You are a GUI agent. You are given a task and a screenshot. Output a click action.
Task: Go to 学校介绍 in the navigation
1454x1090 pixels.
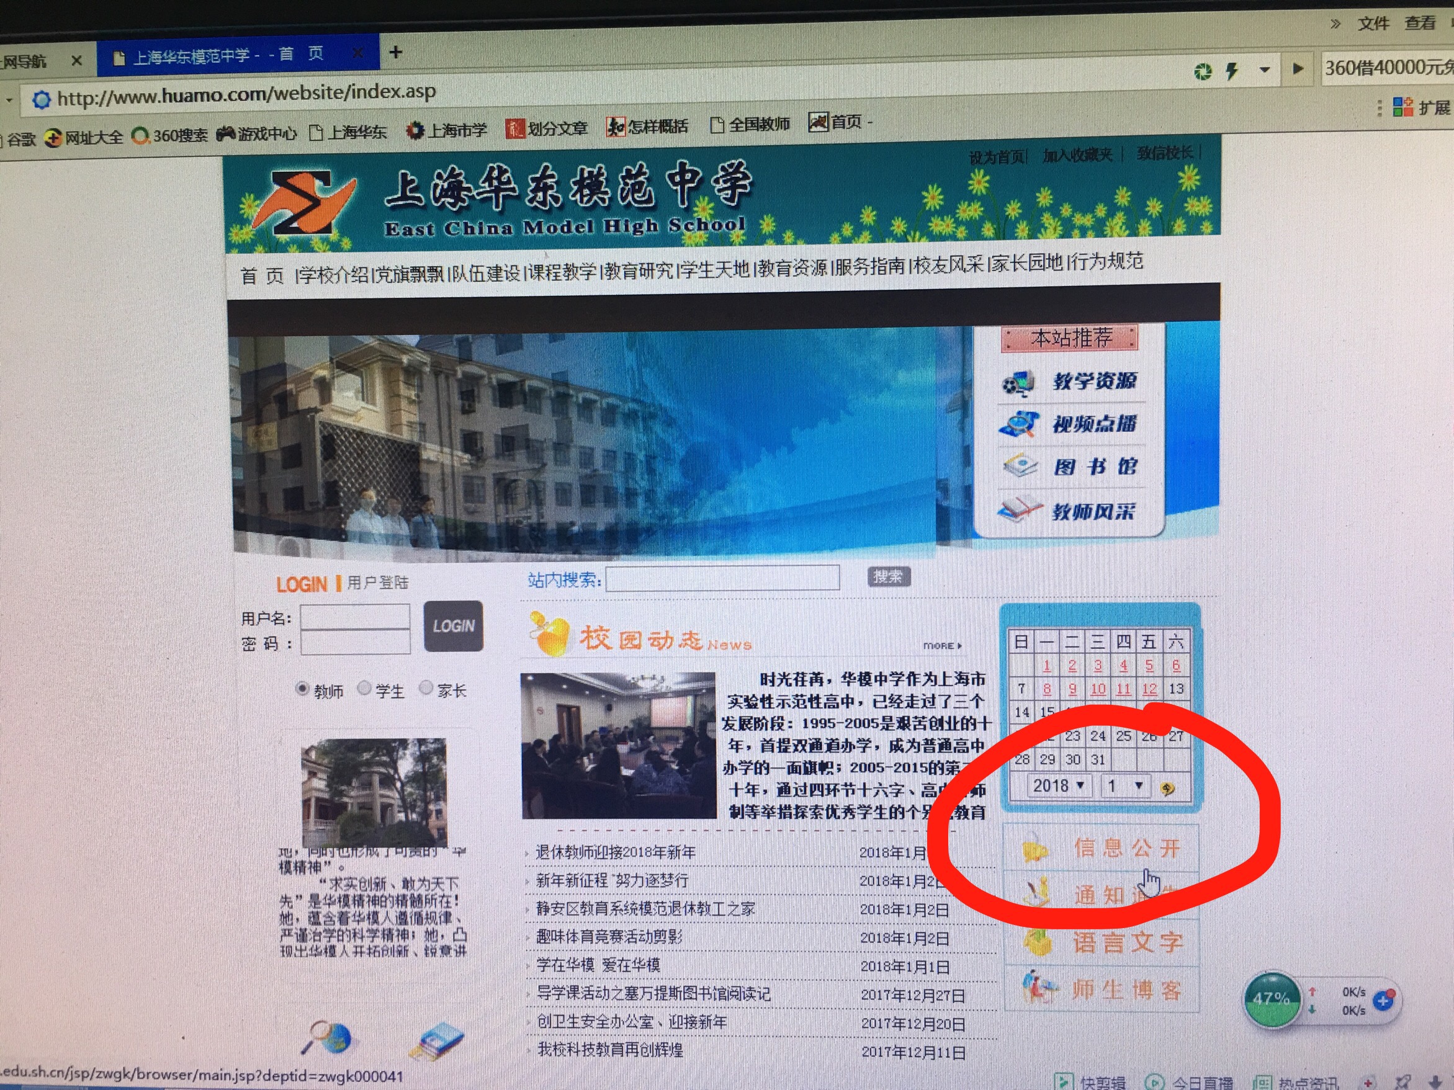(x=333, y=274)
